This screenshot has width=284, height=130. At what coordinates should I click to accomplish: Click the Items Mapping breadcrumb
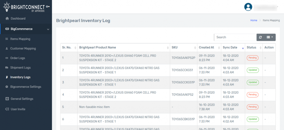click(271, 20)
